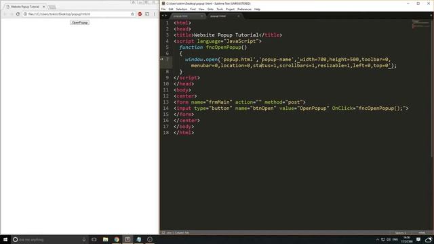The image size is (434, 244).
Task: Switch to Sublime Text on the taskbar
Action: (x=127, y=239)
